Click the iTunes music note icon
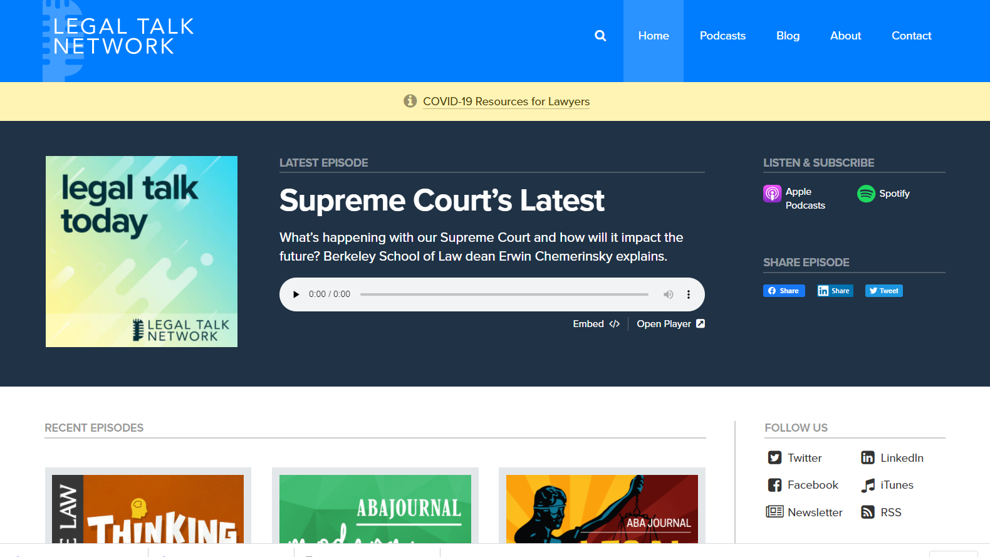Viewport: 990px width, 557px height. 868,485
